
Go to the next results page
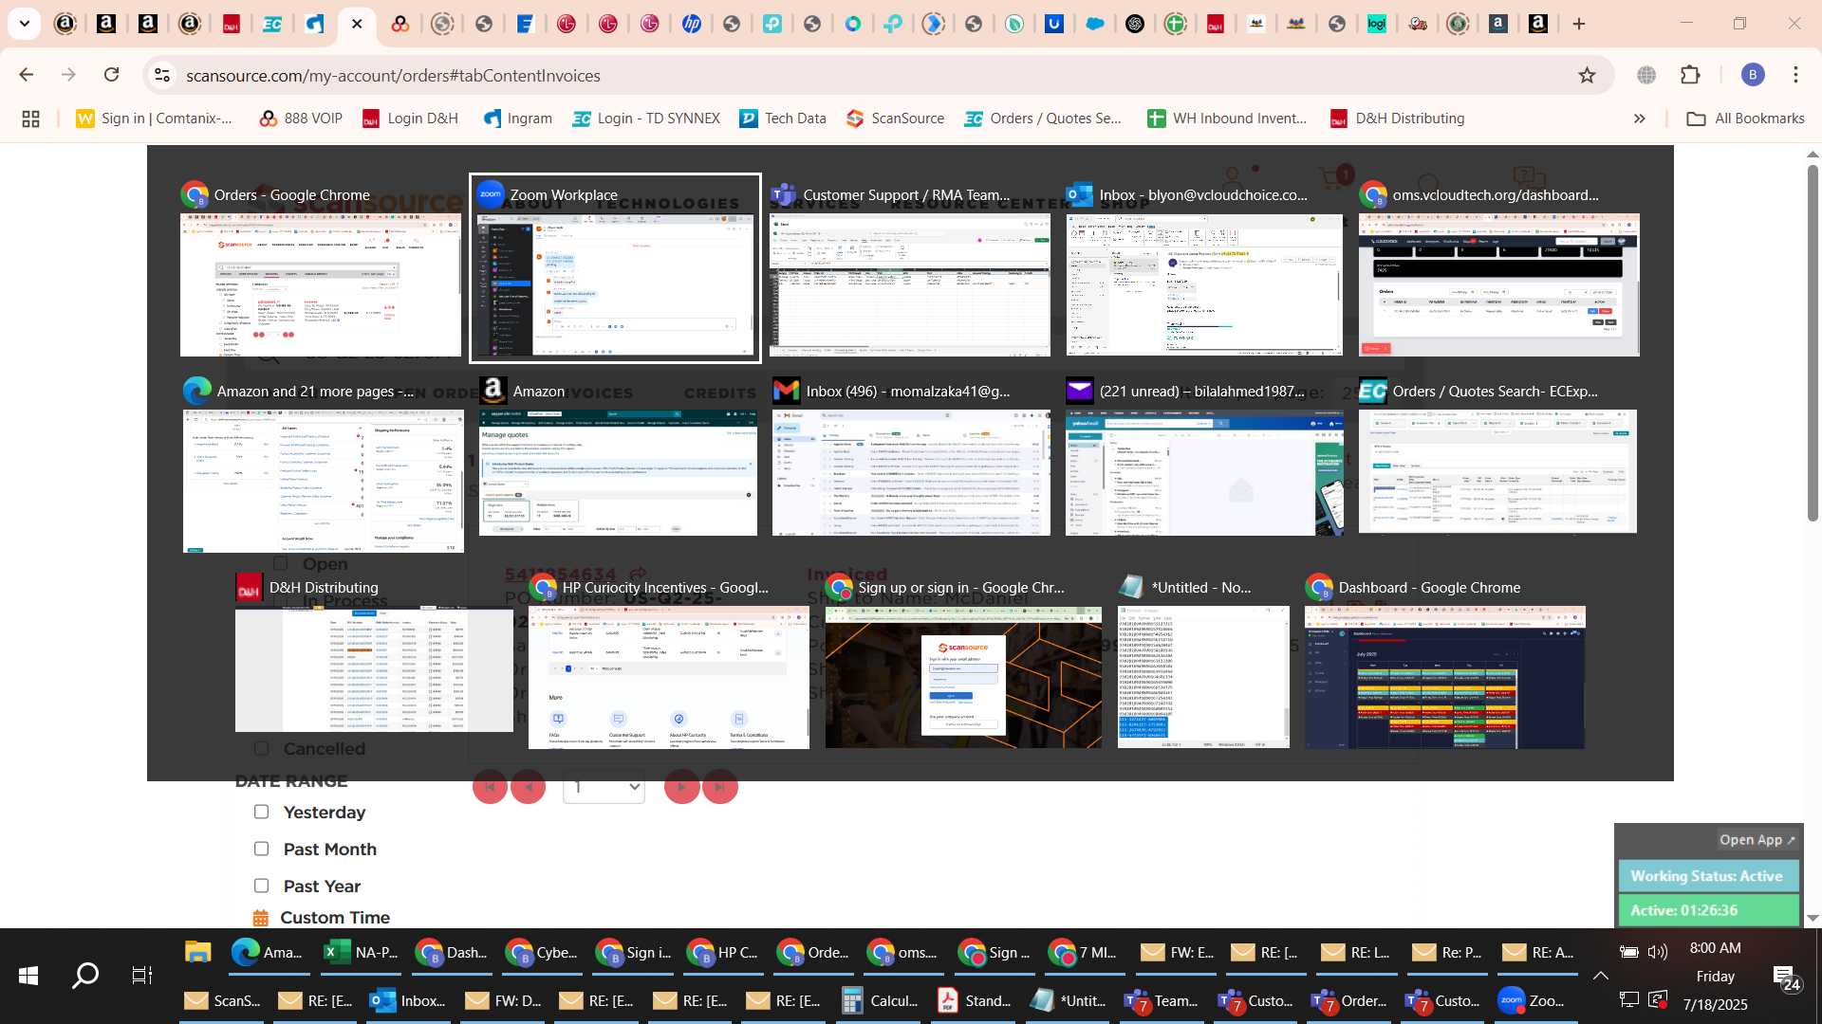pos(681,786)
